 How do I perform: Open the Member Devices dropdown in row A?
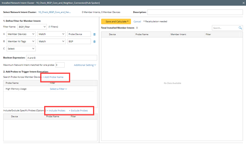click(21, 34)
